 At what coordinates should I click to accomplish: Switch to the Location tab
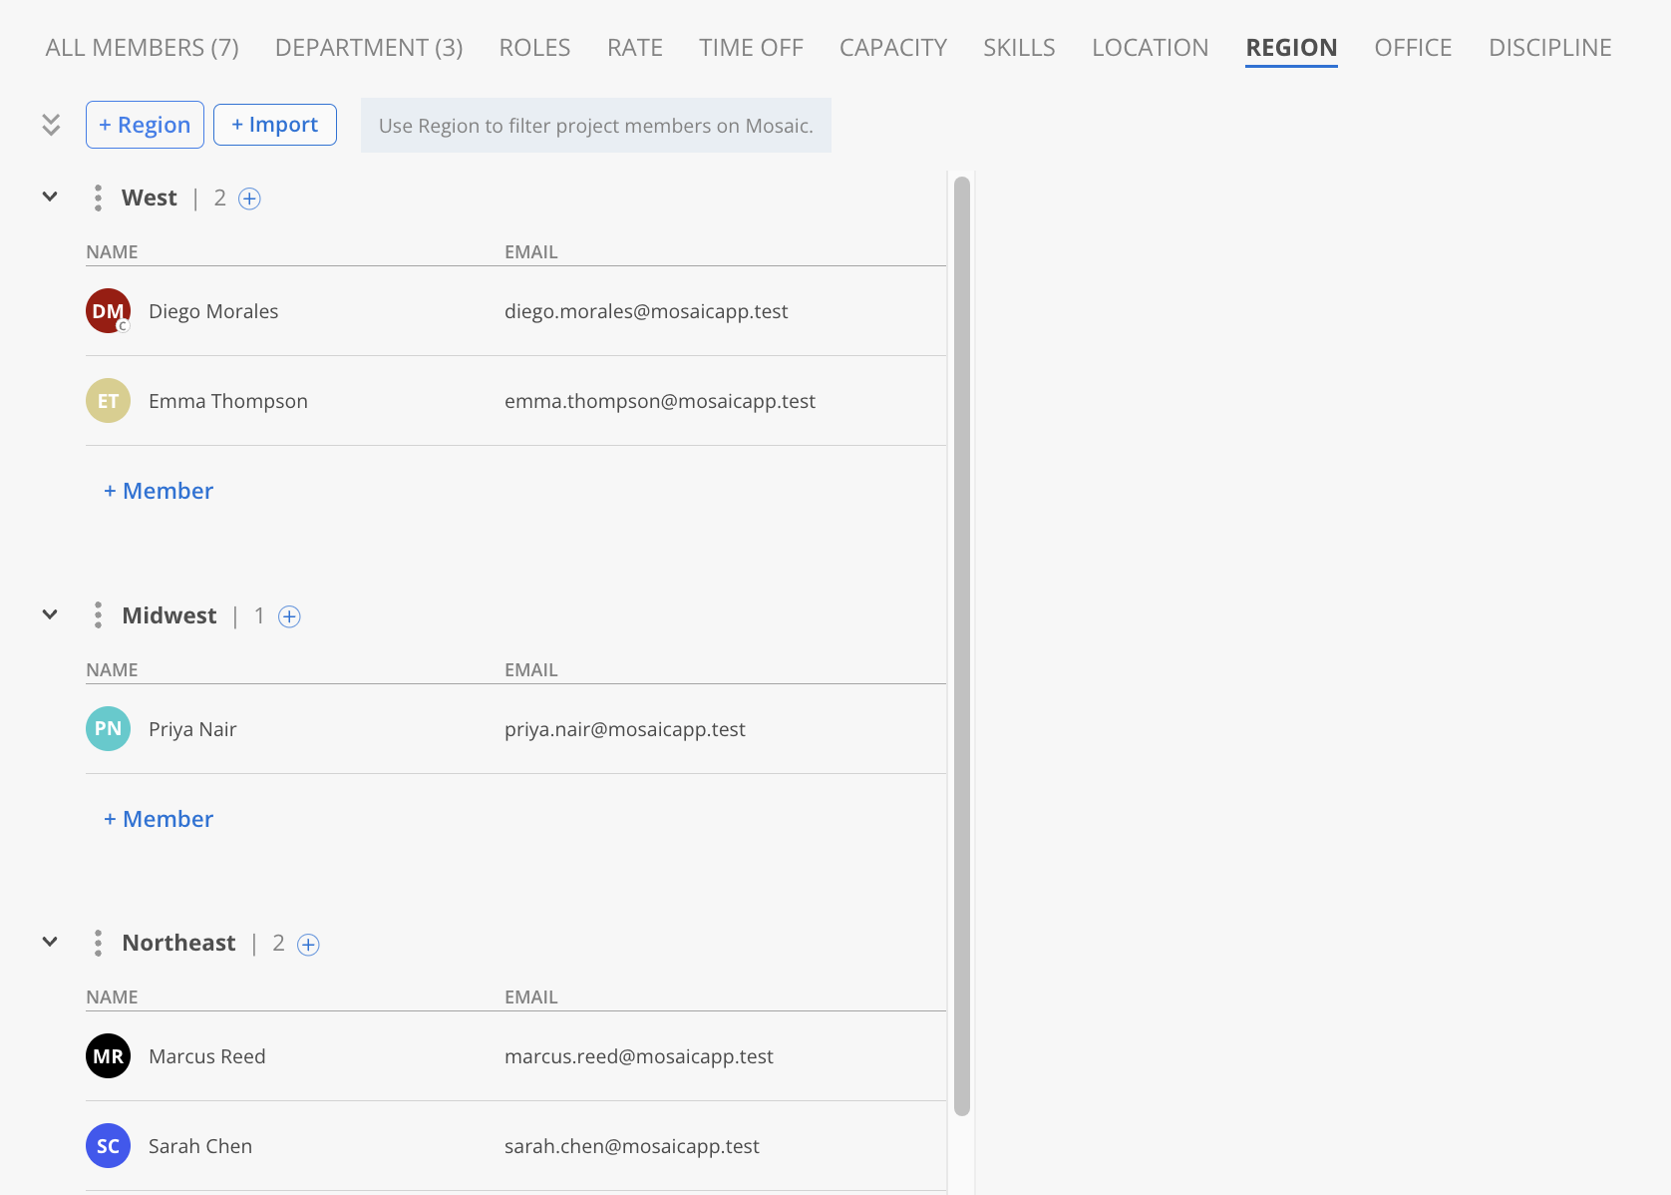click(1151, 48)
